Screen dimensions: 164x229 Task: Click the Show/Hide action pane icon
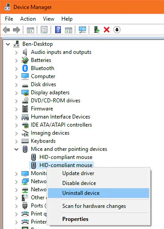click(69, 30)
